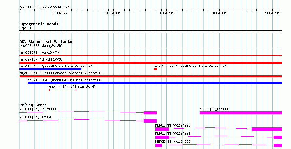The image size is (291, 149).
Task: Click the first exon of MEPCE NM_001194992
Action: pyautogui.click(x=159, y=145)
